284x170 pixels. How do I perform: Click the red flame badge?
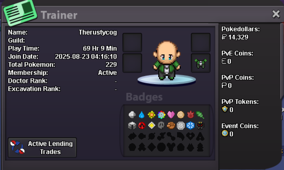click(x=190, y=115)
